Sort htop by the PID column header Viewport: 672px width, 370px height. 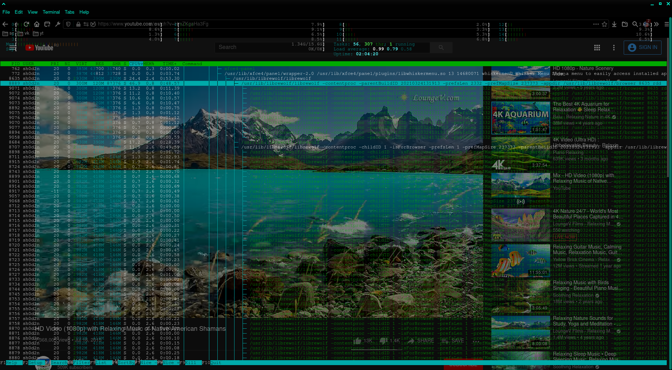point(15,64)
